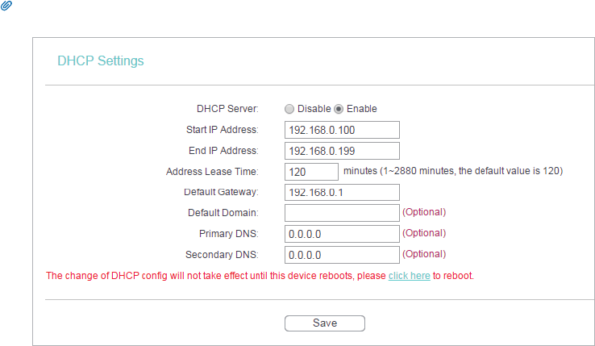The width and height of the screenshot is (595, 346).
Task: Click the empty Default Domain field
Action: 342,213
